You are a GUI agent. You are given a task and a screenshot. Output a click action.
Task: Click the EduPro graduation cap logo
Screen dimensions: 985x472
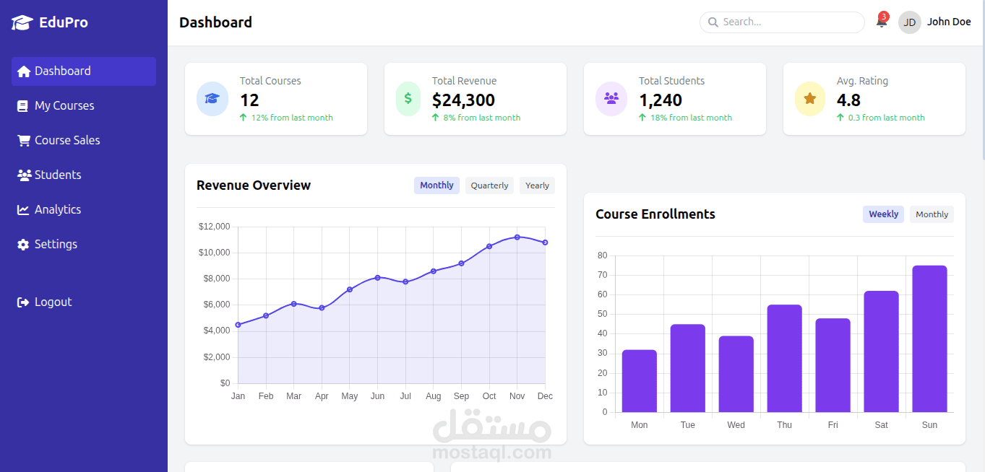22,22
